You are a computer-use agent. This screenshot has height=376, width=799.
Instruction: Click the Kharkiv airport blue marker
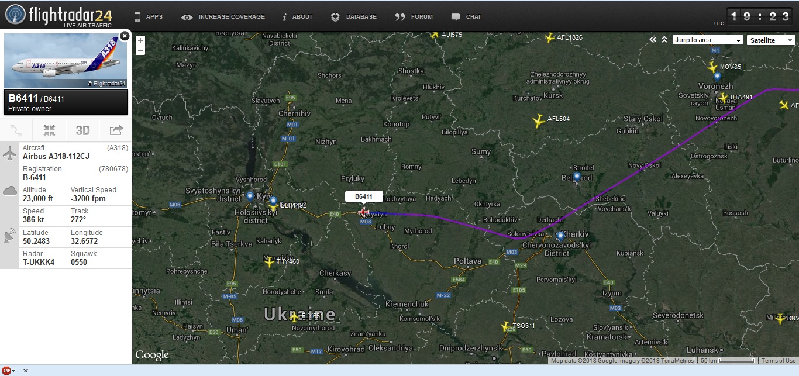point(560,236)
